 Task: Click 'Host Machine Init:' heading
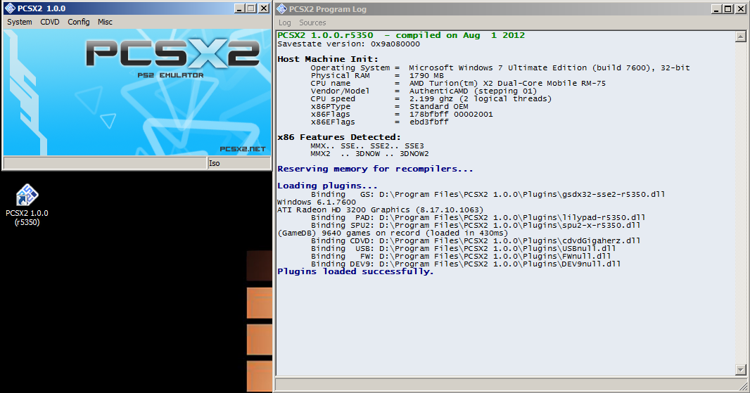[328, 59]
